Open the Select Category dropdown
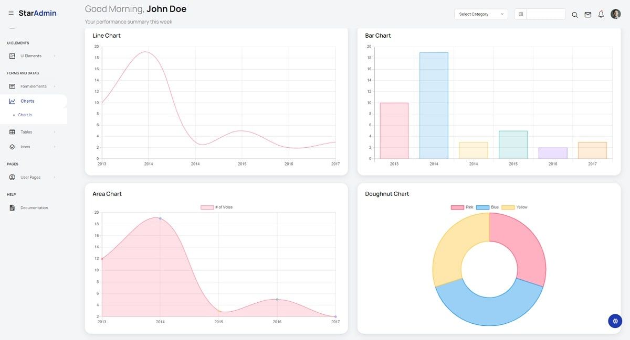The height and width of the screenshot is (340, 630). pyautogui.click(x=480, y=14)
